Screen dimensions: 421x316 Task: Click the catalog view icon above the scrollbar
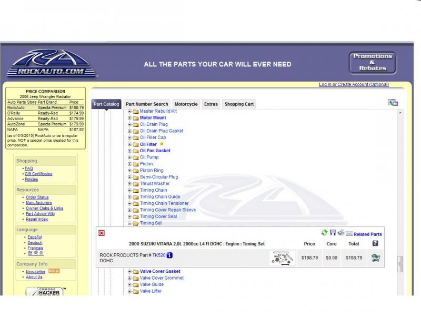pos(393,102)
